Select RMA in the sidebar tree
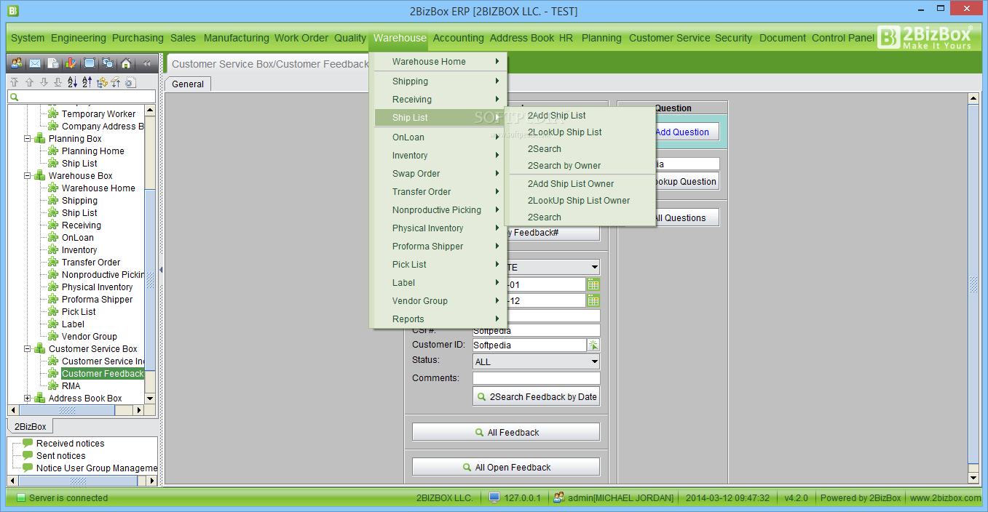Viewport: 988px width, 512px height. pos(71,385)
